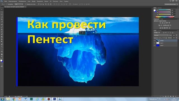Open the Layers panel options menu
Screen dimensions: 179x101
[178, 31]
